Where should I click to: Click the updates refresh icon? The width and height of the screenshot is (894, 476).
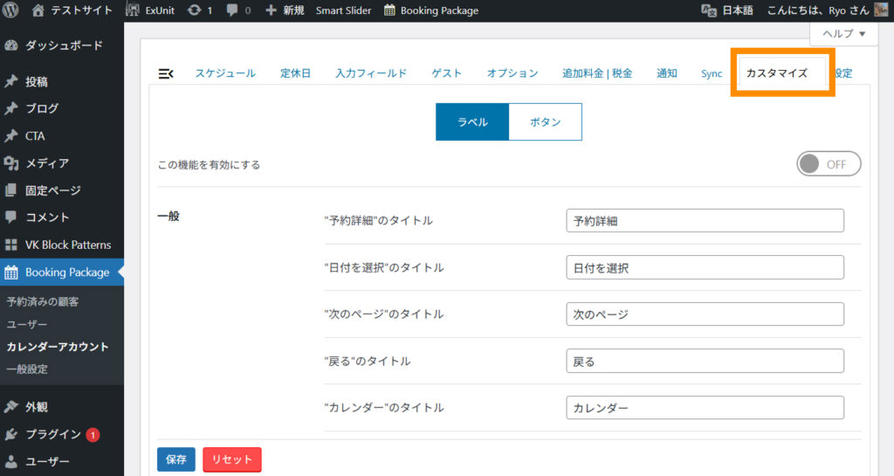point(192,10)
